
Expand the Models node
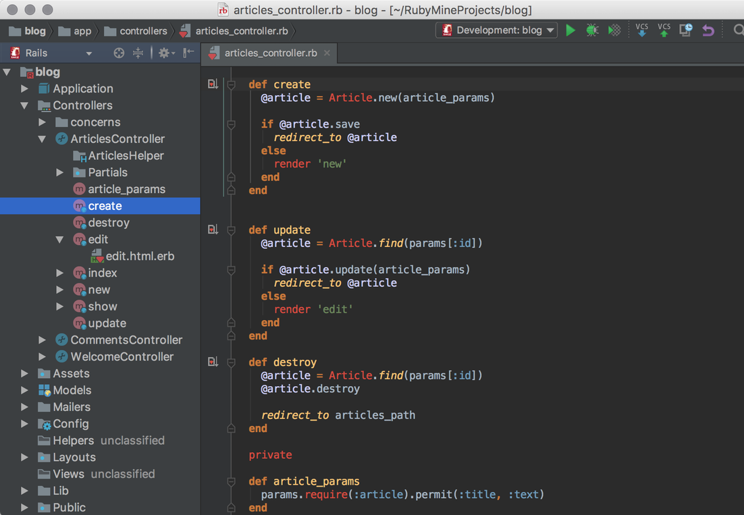[24, 390]
